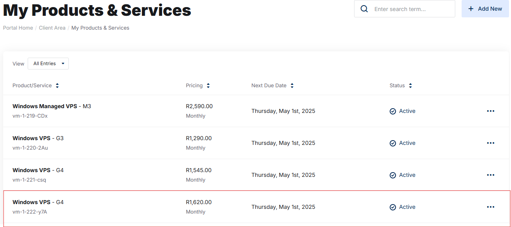Click Monthly label under R2,590.00

196,116
